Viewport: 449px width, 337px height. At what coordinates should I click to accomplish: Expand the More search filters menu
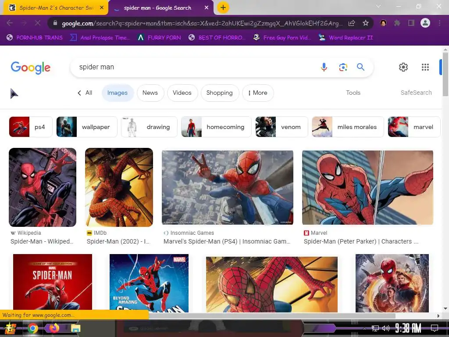[x=258, y=93]
